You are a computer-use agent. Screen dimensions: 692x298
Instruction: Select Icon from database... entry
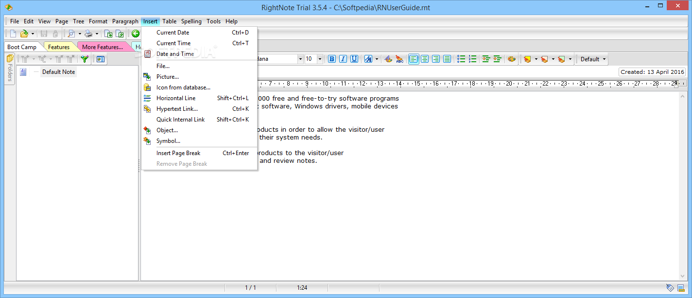coord(199,88)
